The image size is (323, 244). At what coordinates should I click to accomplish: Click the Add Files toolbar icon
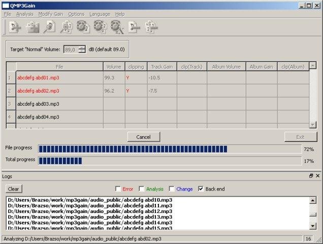point(15,27)
